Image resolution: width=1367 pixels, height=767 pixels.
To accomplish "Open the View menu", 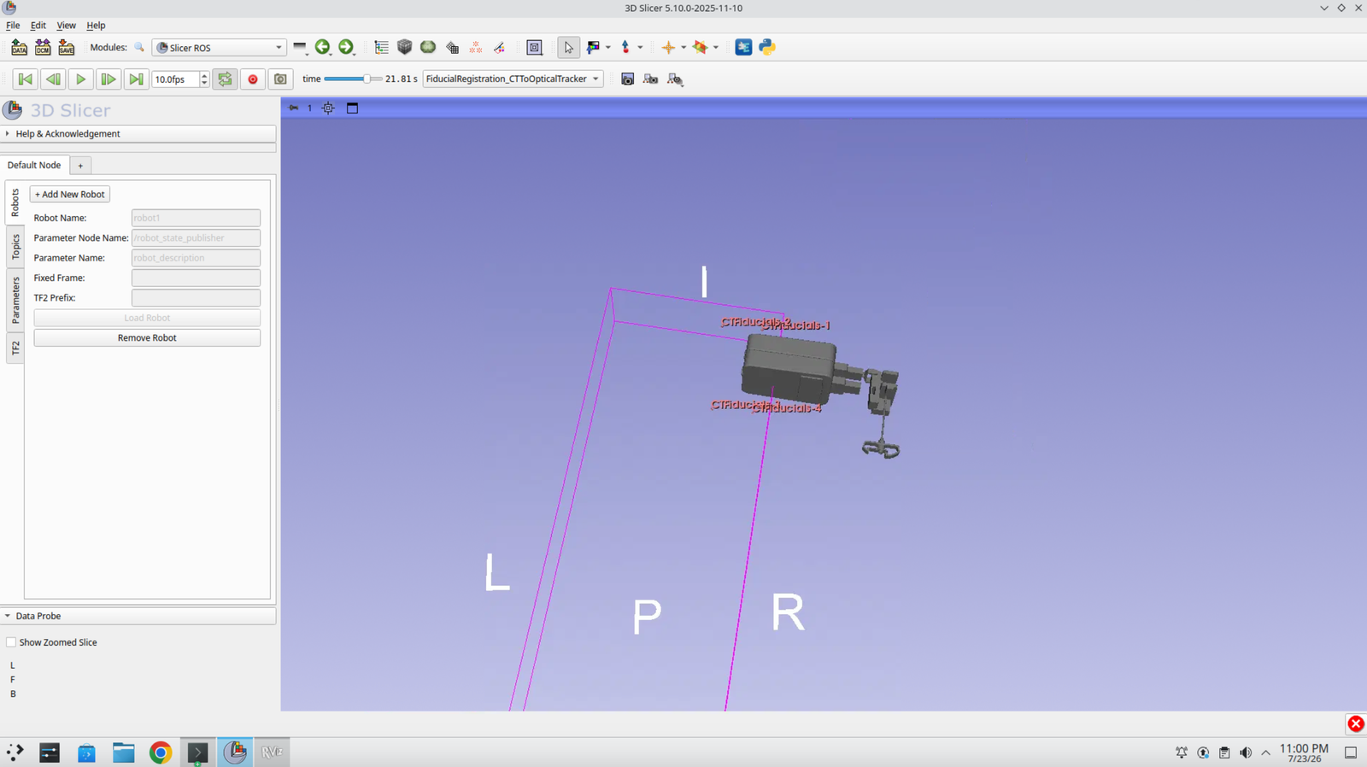I will (66, 26).
